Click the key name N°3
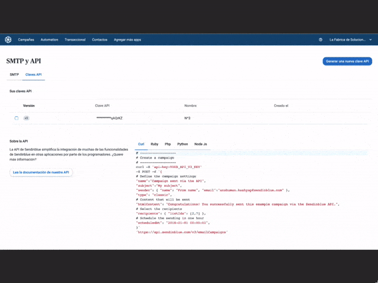The height and width of the screenshot is (283, 378). (x=187, y=118)
